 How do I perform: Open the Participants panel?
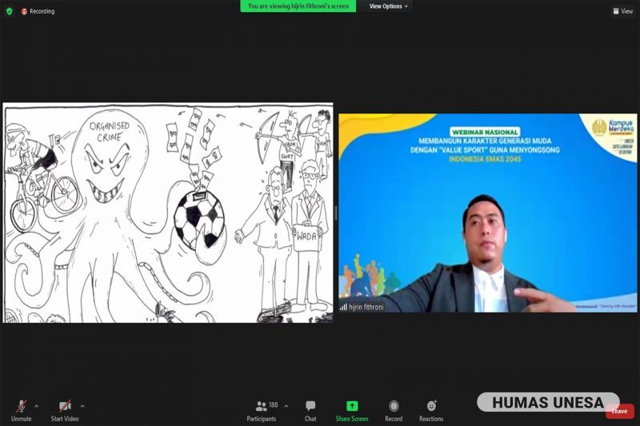tap(262, 410)
